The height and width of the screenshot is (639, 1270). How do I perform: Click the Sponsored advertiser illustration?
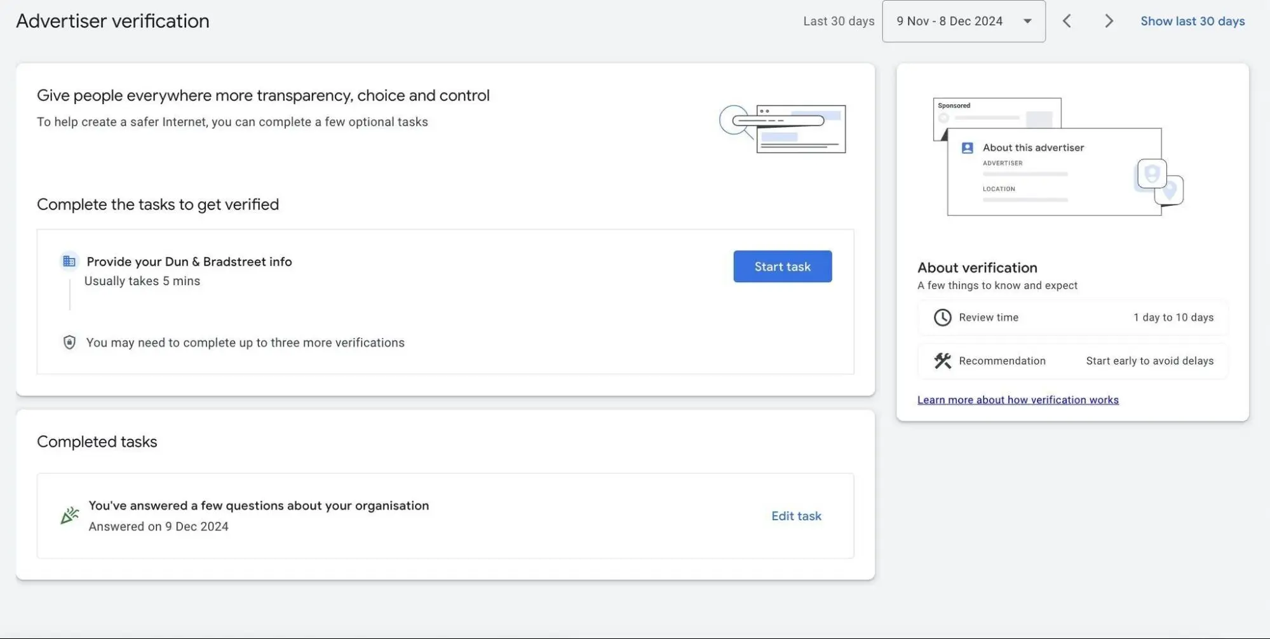(x=1058, y=156)
